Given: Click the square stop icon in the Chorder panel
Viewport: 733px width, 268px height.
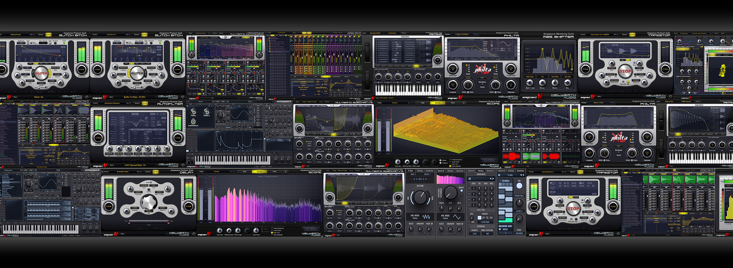Looking at the screenshot, I should pyautogui.click(x=470, y=179).
